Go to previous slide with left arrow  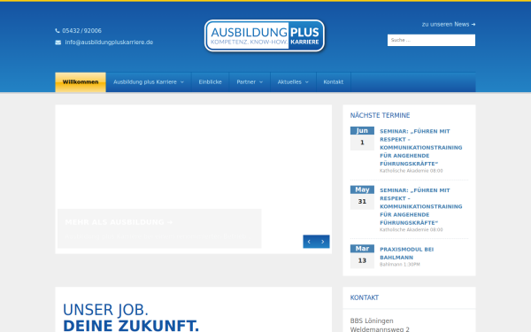[x=309, y=242]
